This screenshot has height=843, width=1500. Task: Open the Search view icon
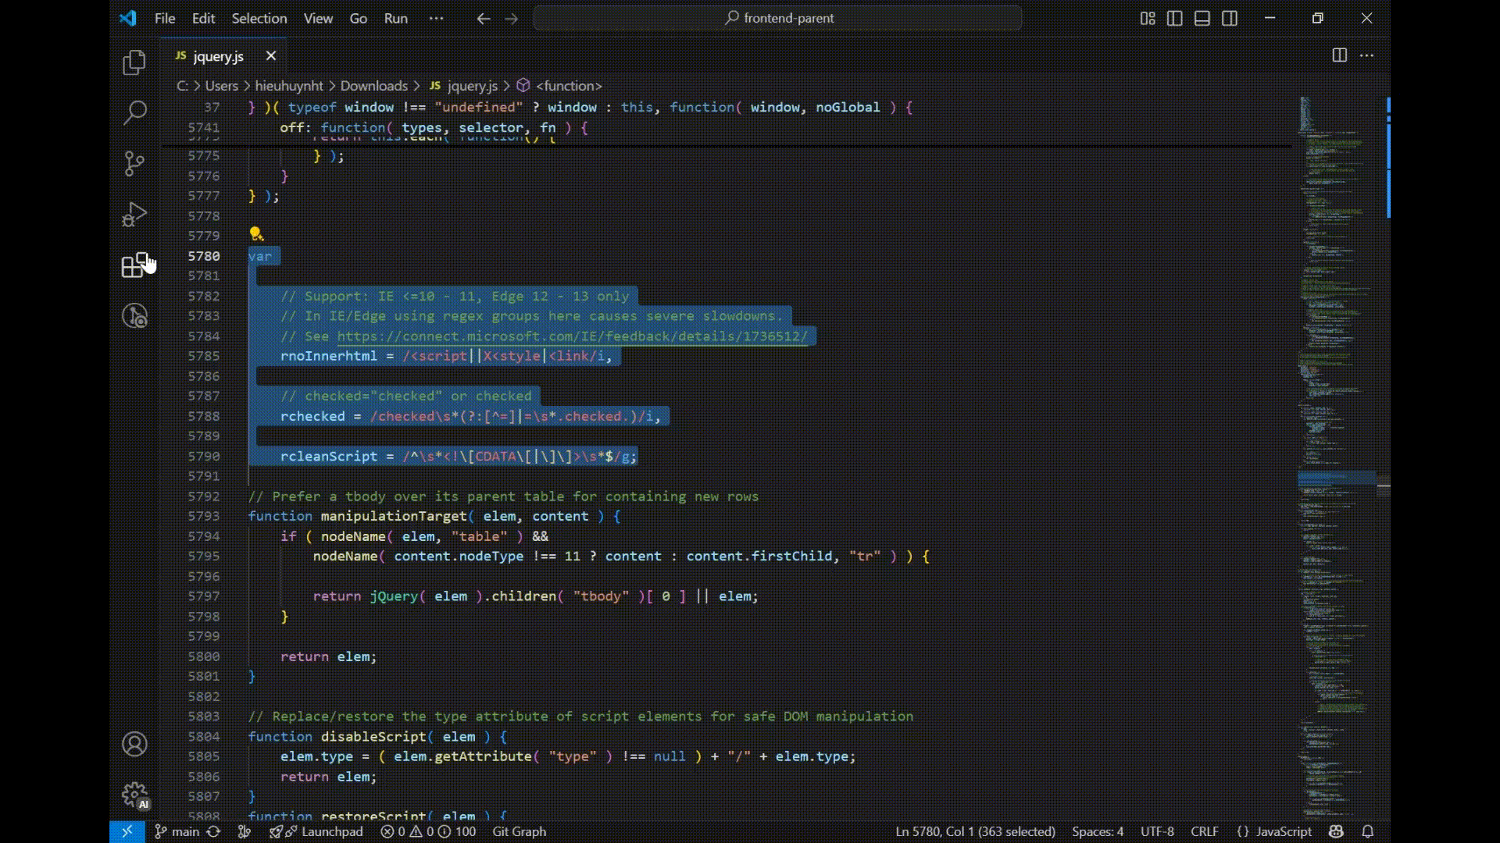[134, 112]
